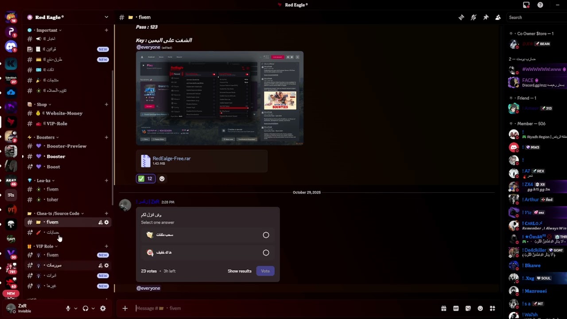Screen dimensions: 567x319
Task: Create invite icon for fivem channel
Action: tap(100, 222)
